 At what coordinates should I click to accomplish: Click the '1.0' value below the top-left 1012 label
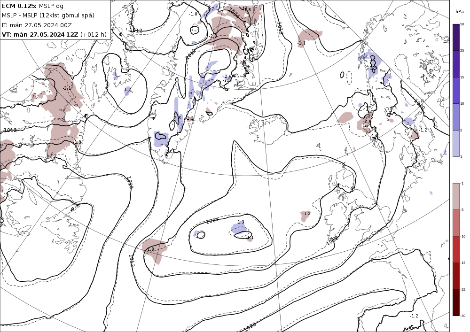click(x=125, y=43)
